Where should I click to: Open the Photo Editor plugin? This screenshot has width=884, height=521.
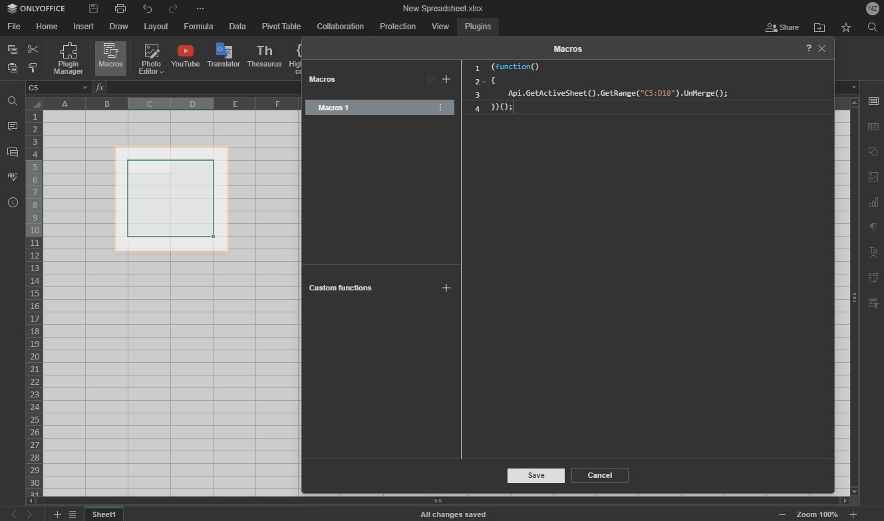pyautogui.click(x=151, y=58)
